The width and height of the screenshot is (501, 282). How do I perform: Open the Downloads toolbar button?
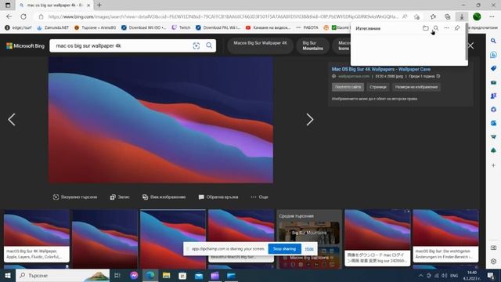pyautogui.click(x=462, y=16)
